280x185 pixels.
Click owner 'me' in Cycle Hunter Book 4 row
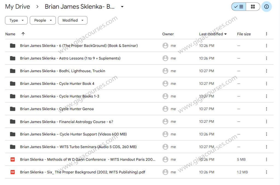pyautogui.click(x=173, y=84)
